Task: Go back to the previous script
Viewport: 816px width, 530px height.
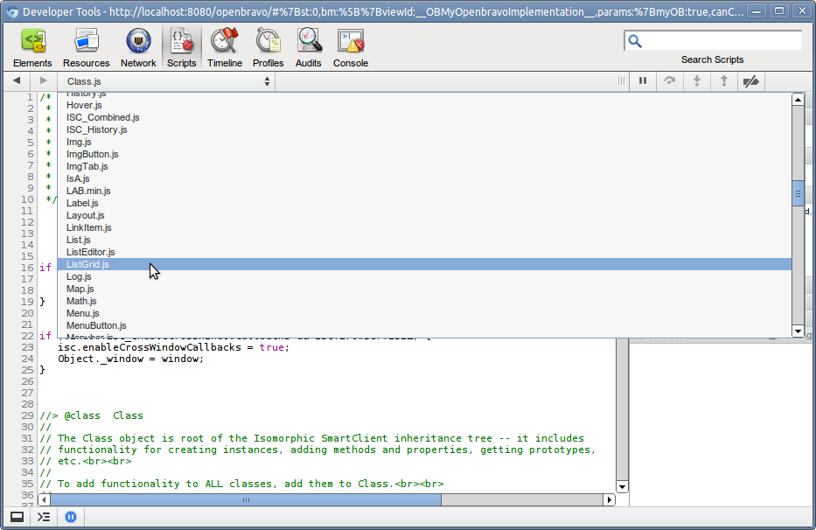Action: (17, 81)
